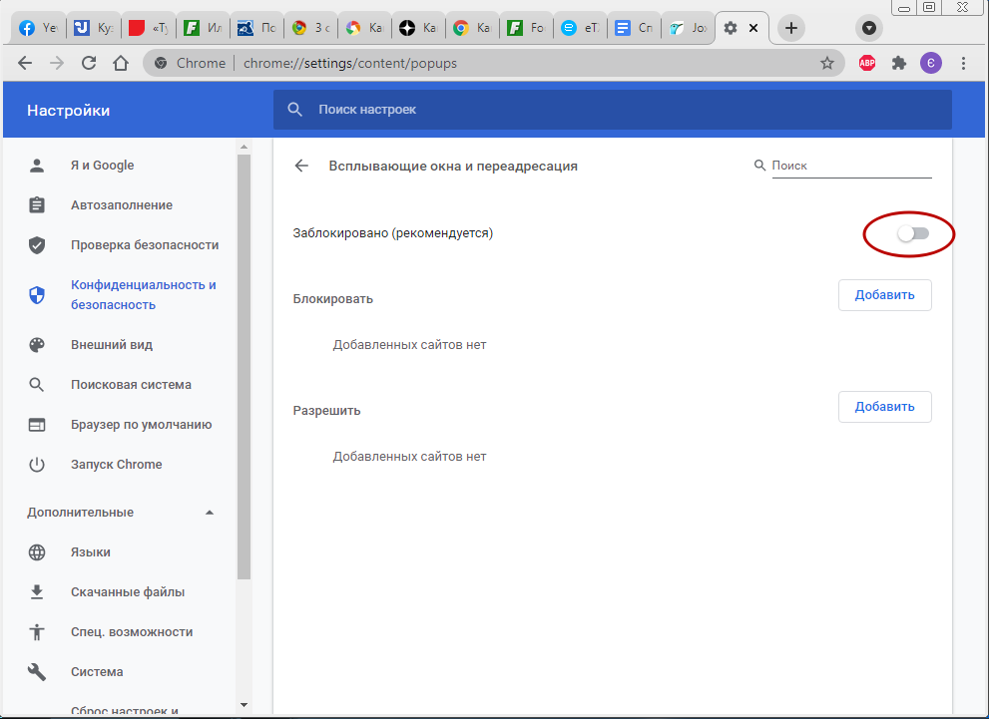Open the purple profile avatar

(931, 63)
